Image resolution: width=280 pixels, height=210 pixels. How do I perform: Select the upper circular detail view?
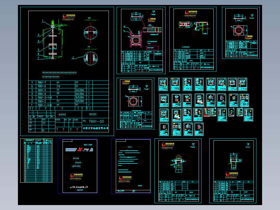pyautogui.click(x=91, y=33)
